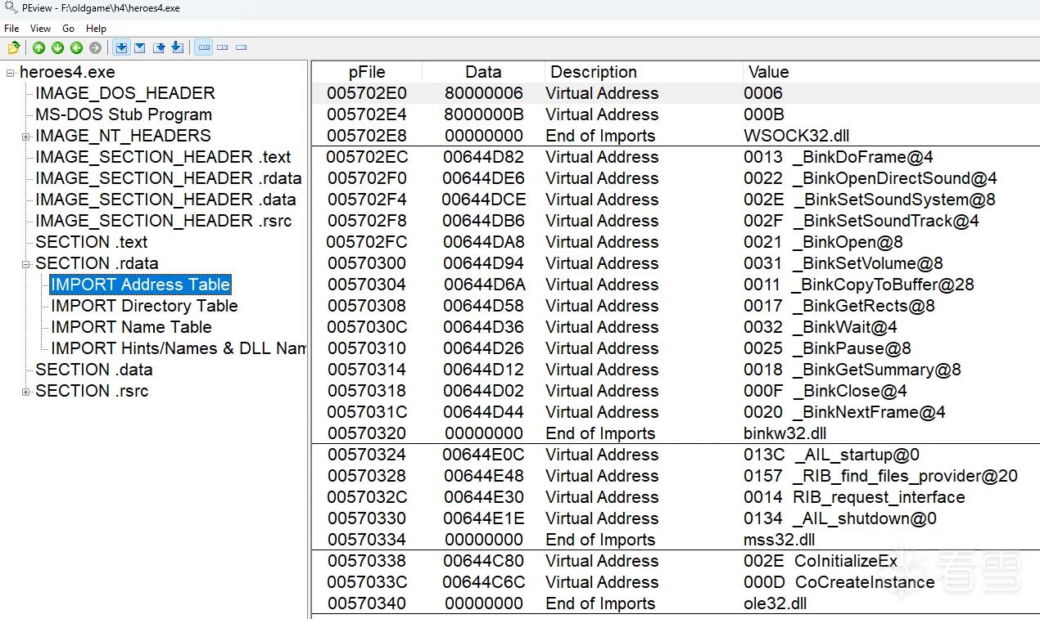
Task: Click the Data column header
Action: point(483,72)
